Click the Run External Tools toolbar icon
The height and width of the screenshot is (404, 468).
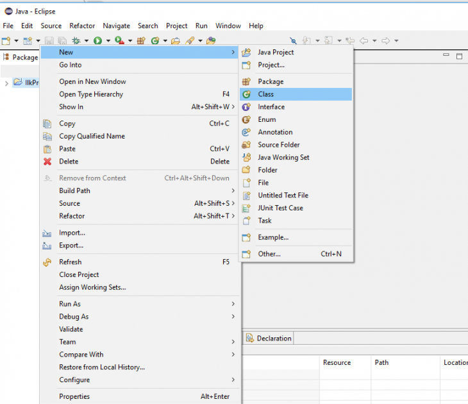coord(119,40)
